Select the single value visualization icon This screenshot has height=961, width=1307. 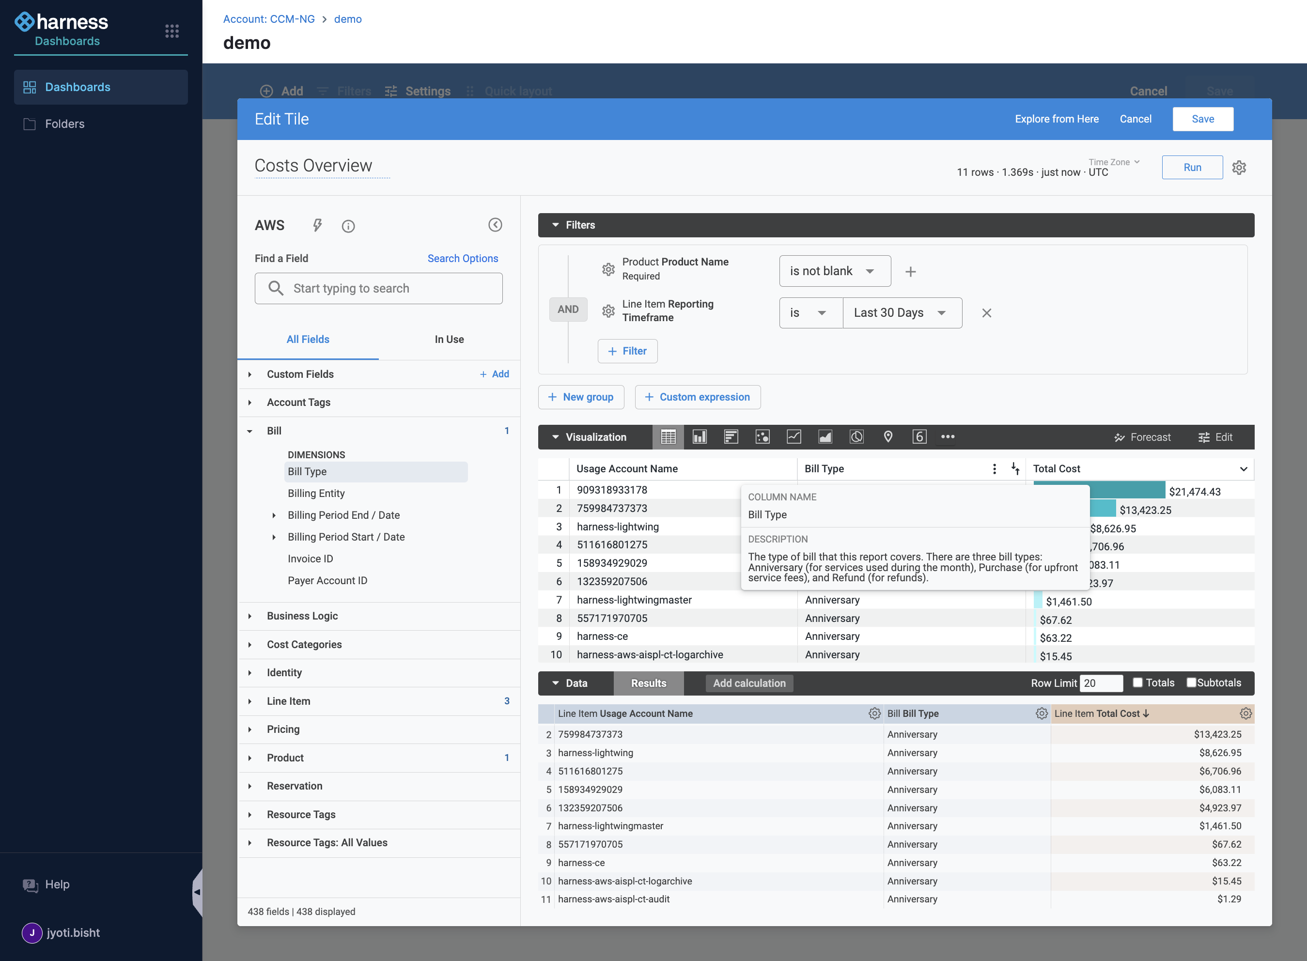pyautogui.click(x=919, y=437)
